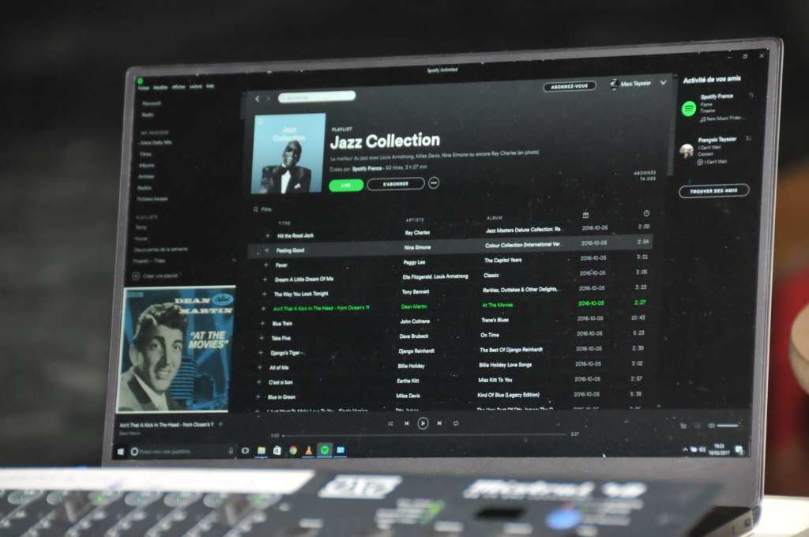
Task: Open Chrome from the taskbar
Action: coord(292,450)
